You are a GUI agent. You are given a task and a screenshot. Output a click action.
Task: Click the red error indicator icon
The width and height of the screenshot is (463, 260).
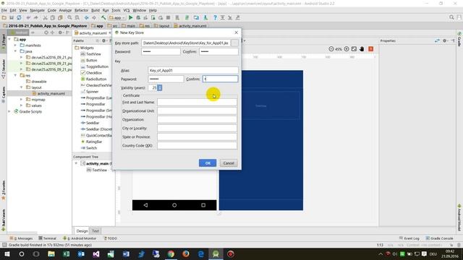click(371, 49)
